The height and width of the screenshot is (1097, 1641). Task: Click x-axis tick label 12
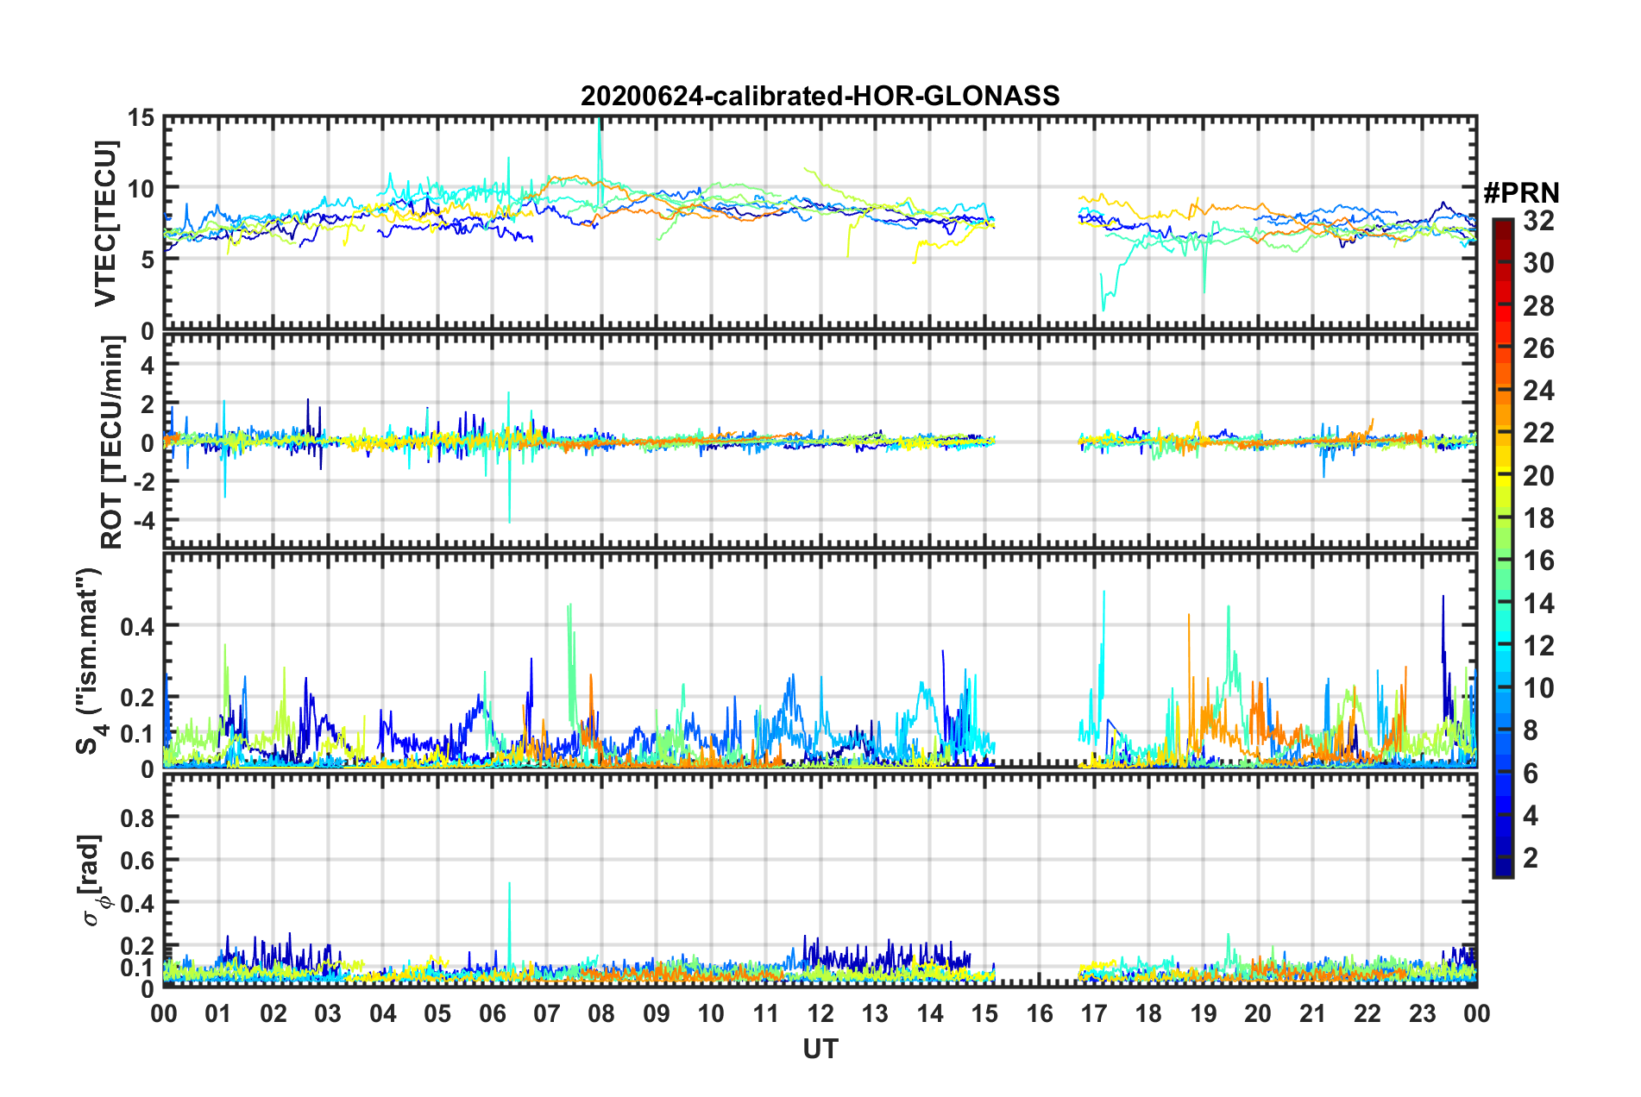pos(820,1013)
